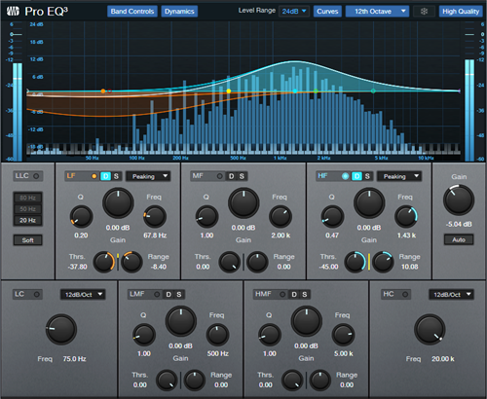Click the orange LF band node on graph
Screen dimensions: 487x399
pos(103,91)
